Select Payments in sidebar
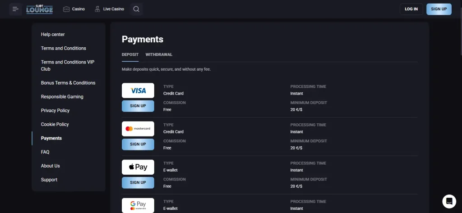 51,138
